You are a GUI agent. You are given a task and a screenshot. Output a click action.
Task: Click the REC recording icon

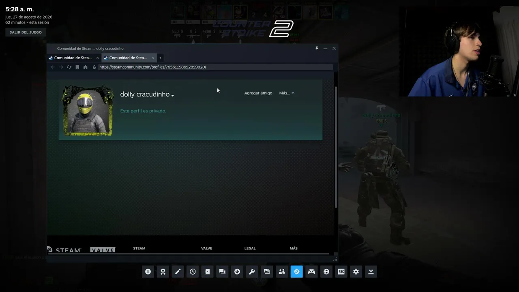pyautogui.click(x=341, y=272)
